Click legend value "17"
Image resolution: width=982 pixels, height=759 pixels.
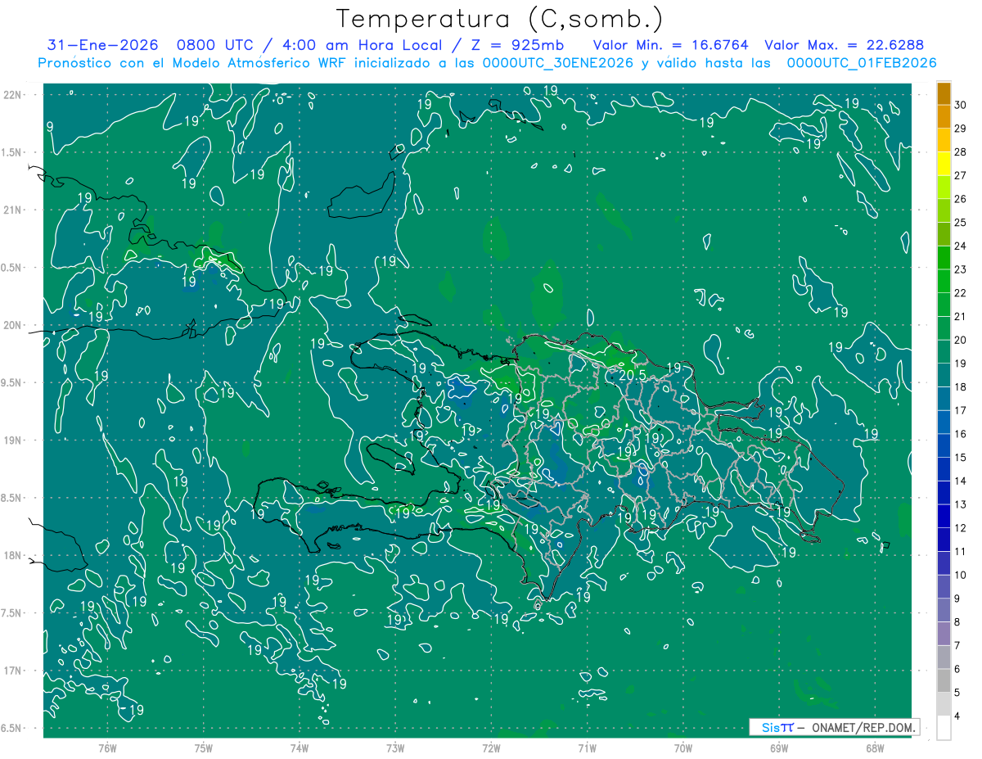click(961, 410)
